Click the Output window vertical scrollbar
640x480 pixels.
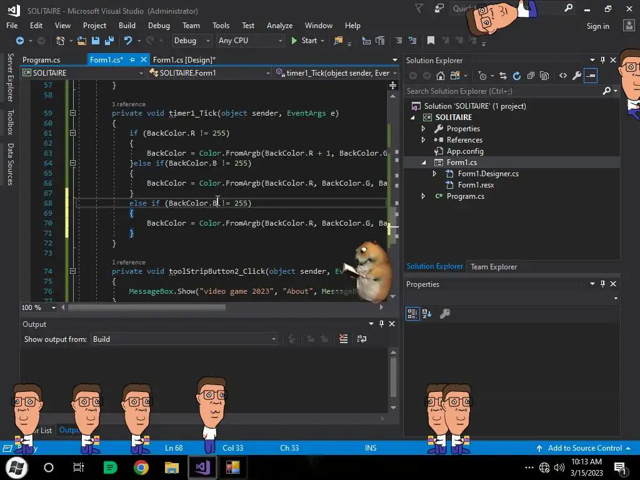point(393,377)
